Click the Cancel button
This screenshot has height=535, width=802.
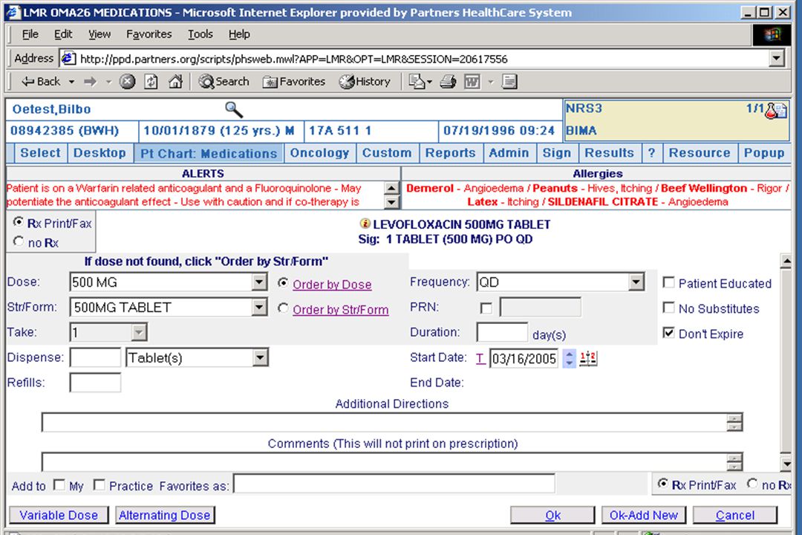735,515
